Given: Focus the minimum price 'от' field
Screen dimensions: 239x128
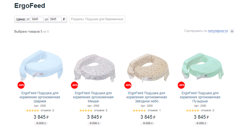Looking at the screenshot, I should [37, 19].
